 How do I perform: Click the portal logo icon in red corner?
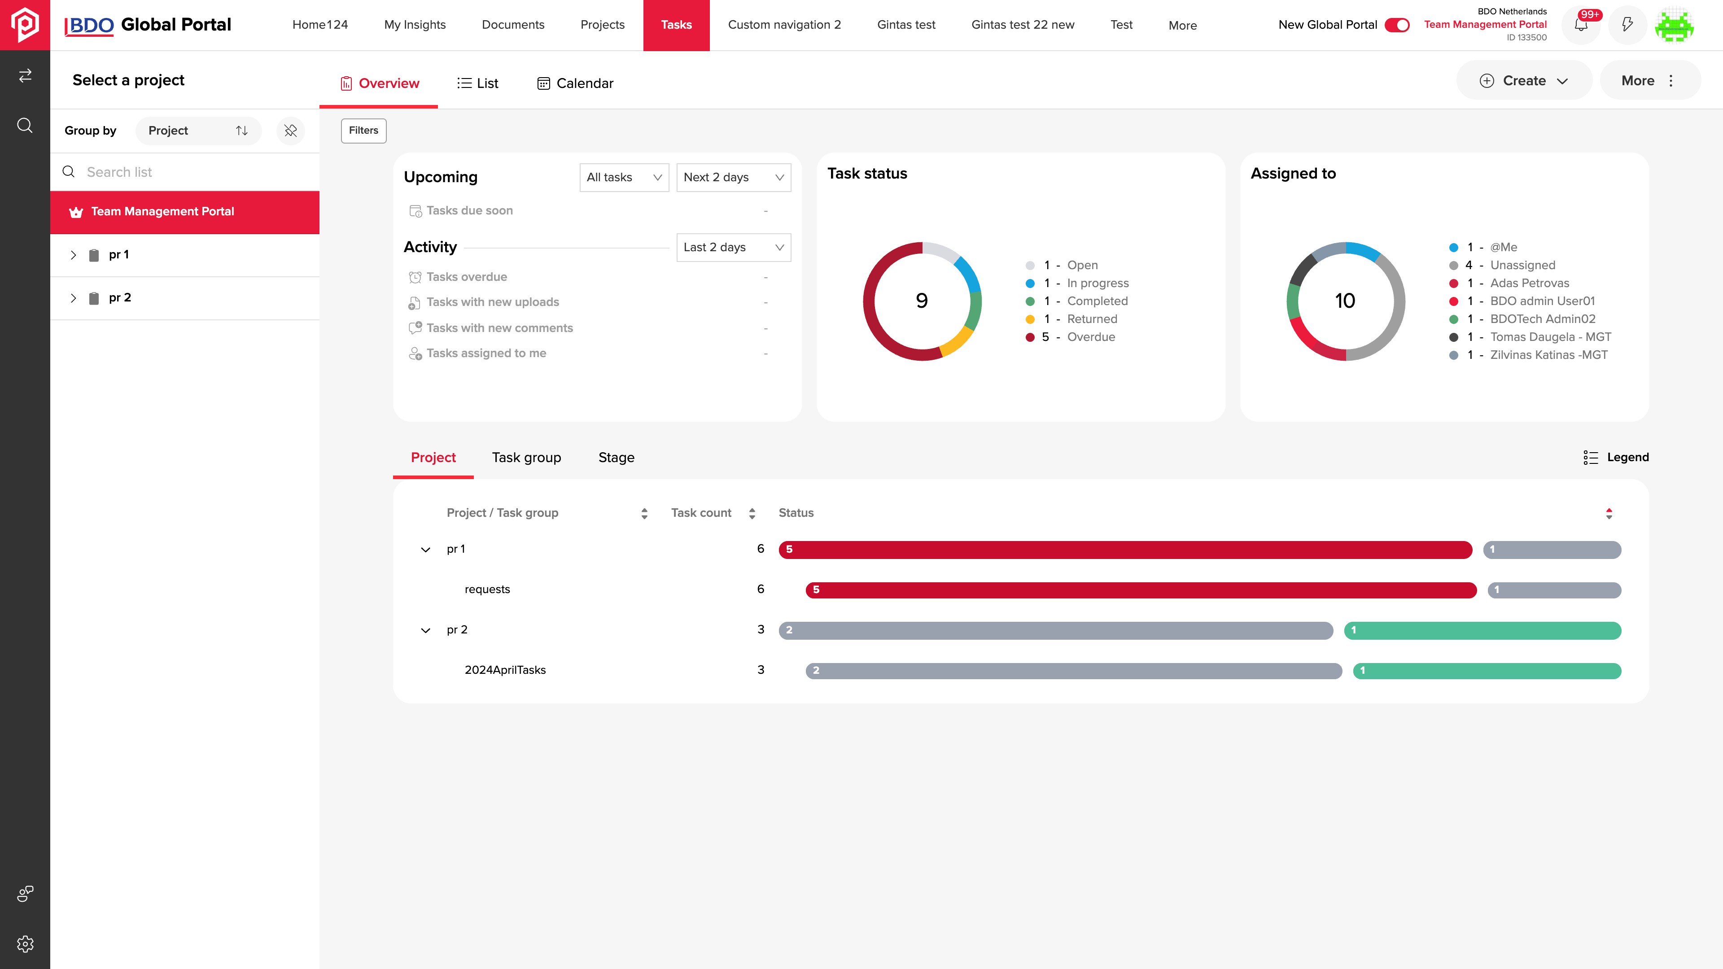(25, 25)
